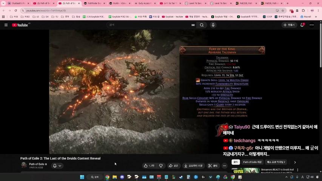Start voice search with microphone icon
The width and height of the screenshot is (322, 181).
coord(213,25)
